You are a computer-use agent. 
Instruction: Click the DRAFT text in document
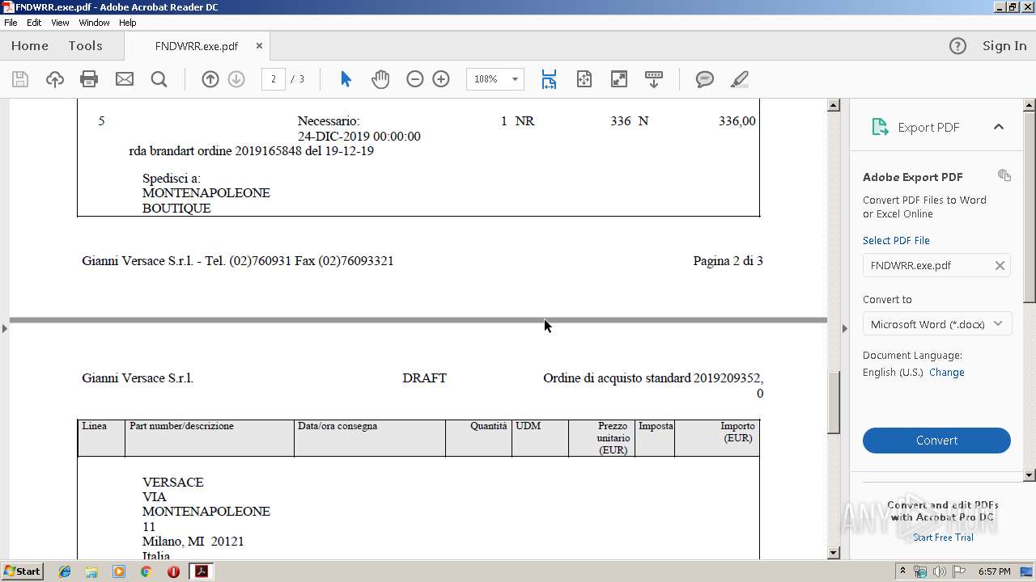point(424,378)
